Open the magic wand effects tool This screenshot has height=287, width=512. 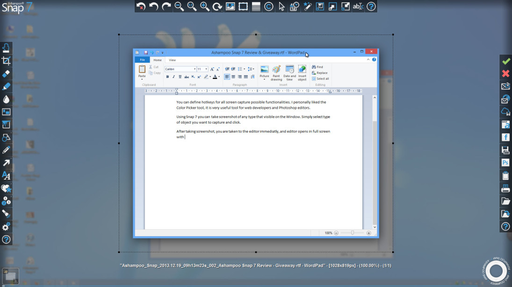point(307,7)
